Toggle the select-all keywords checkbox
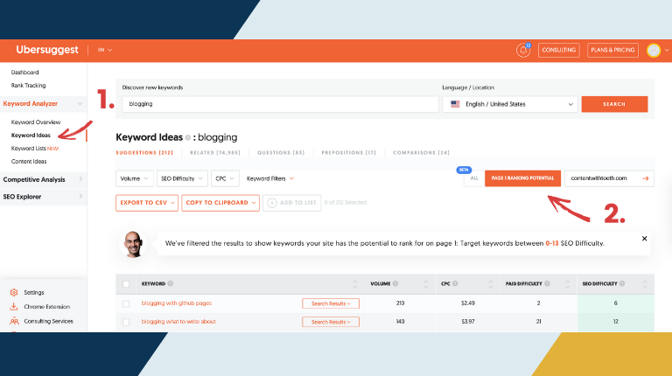The width and height of the screenshot is (672, 376). point(126,284)
